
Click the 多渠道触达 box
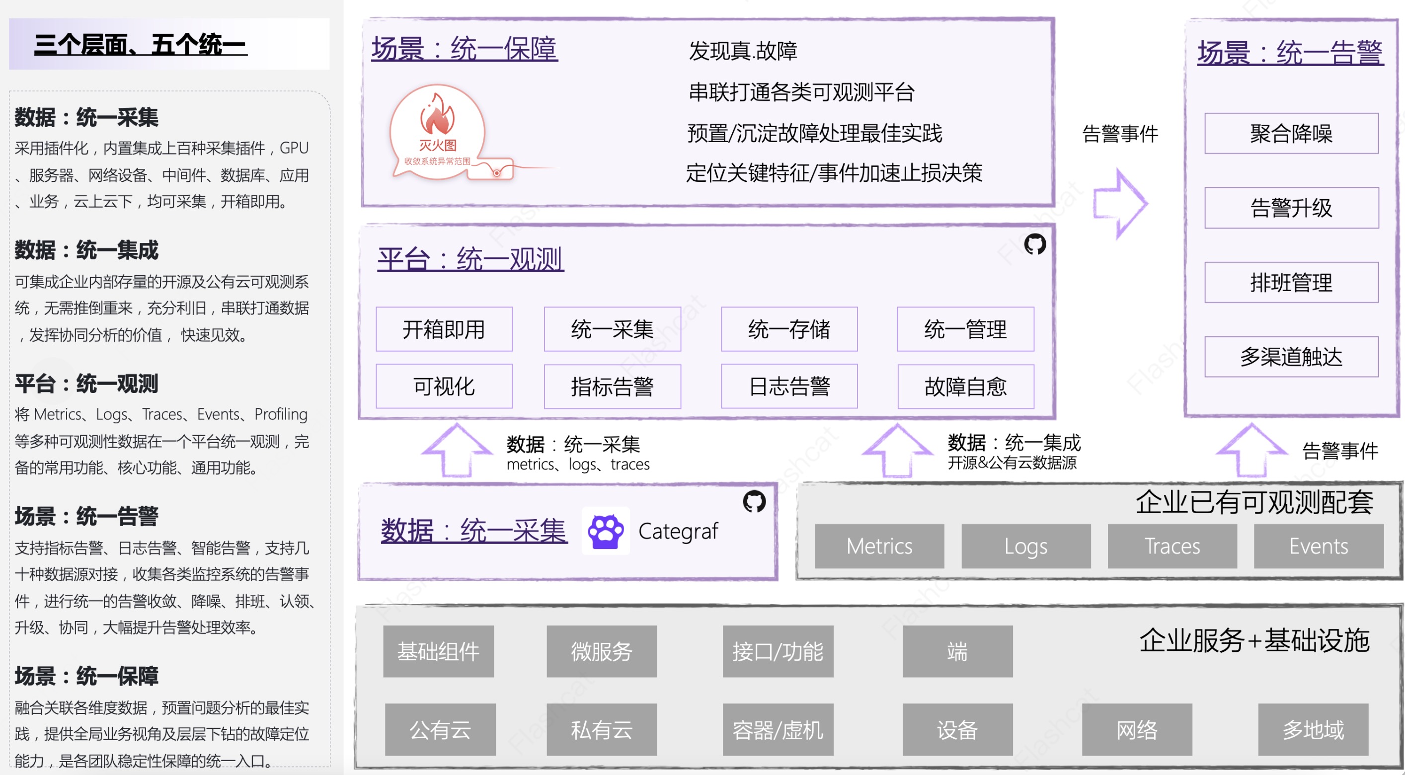(1292, 357)
